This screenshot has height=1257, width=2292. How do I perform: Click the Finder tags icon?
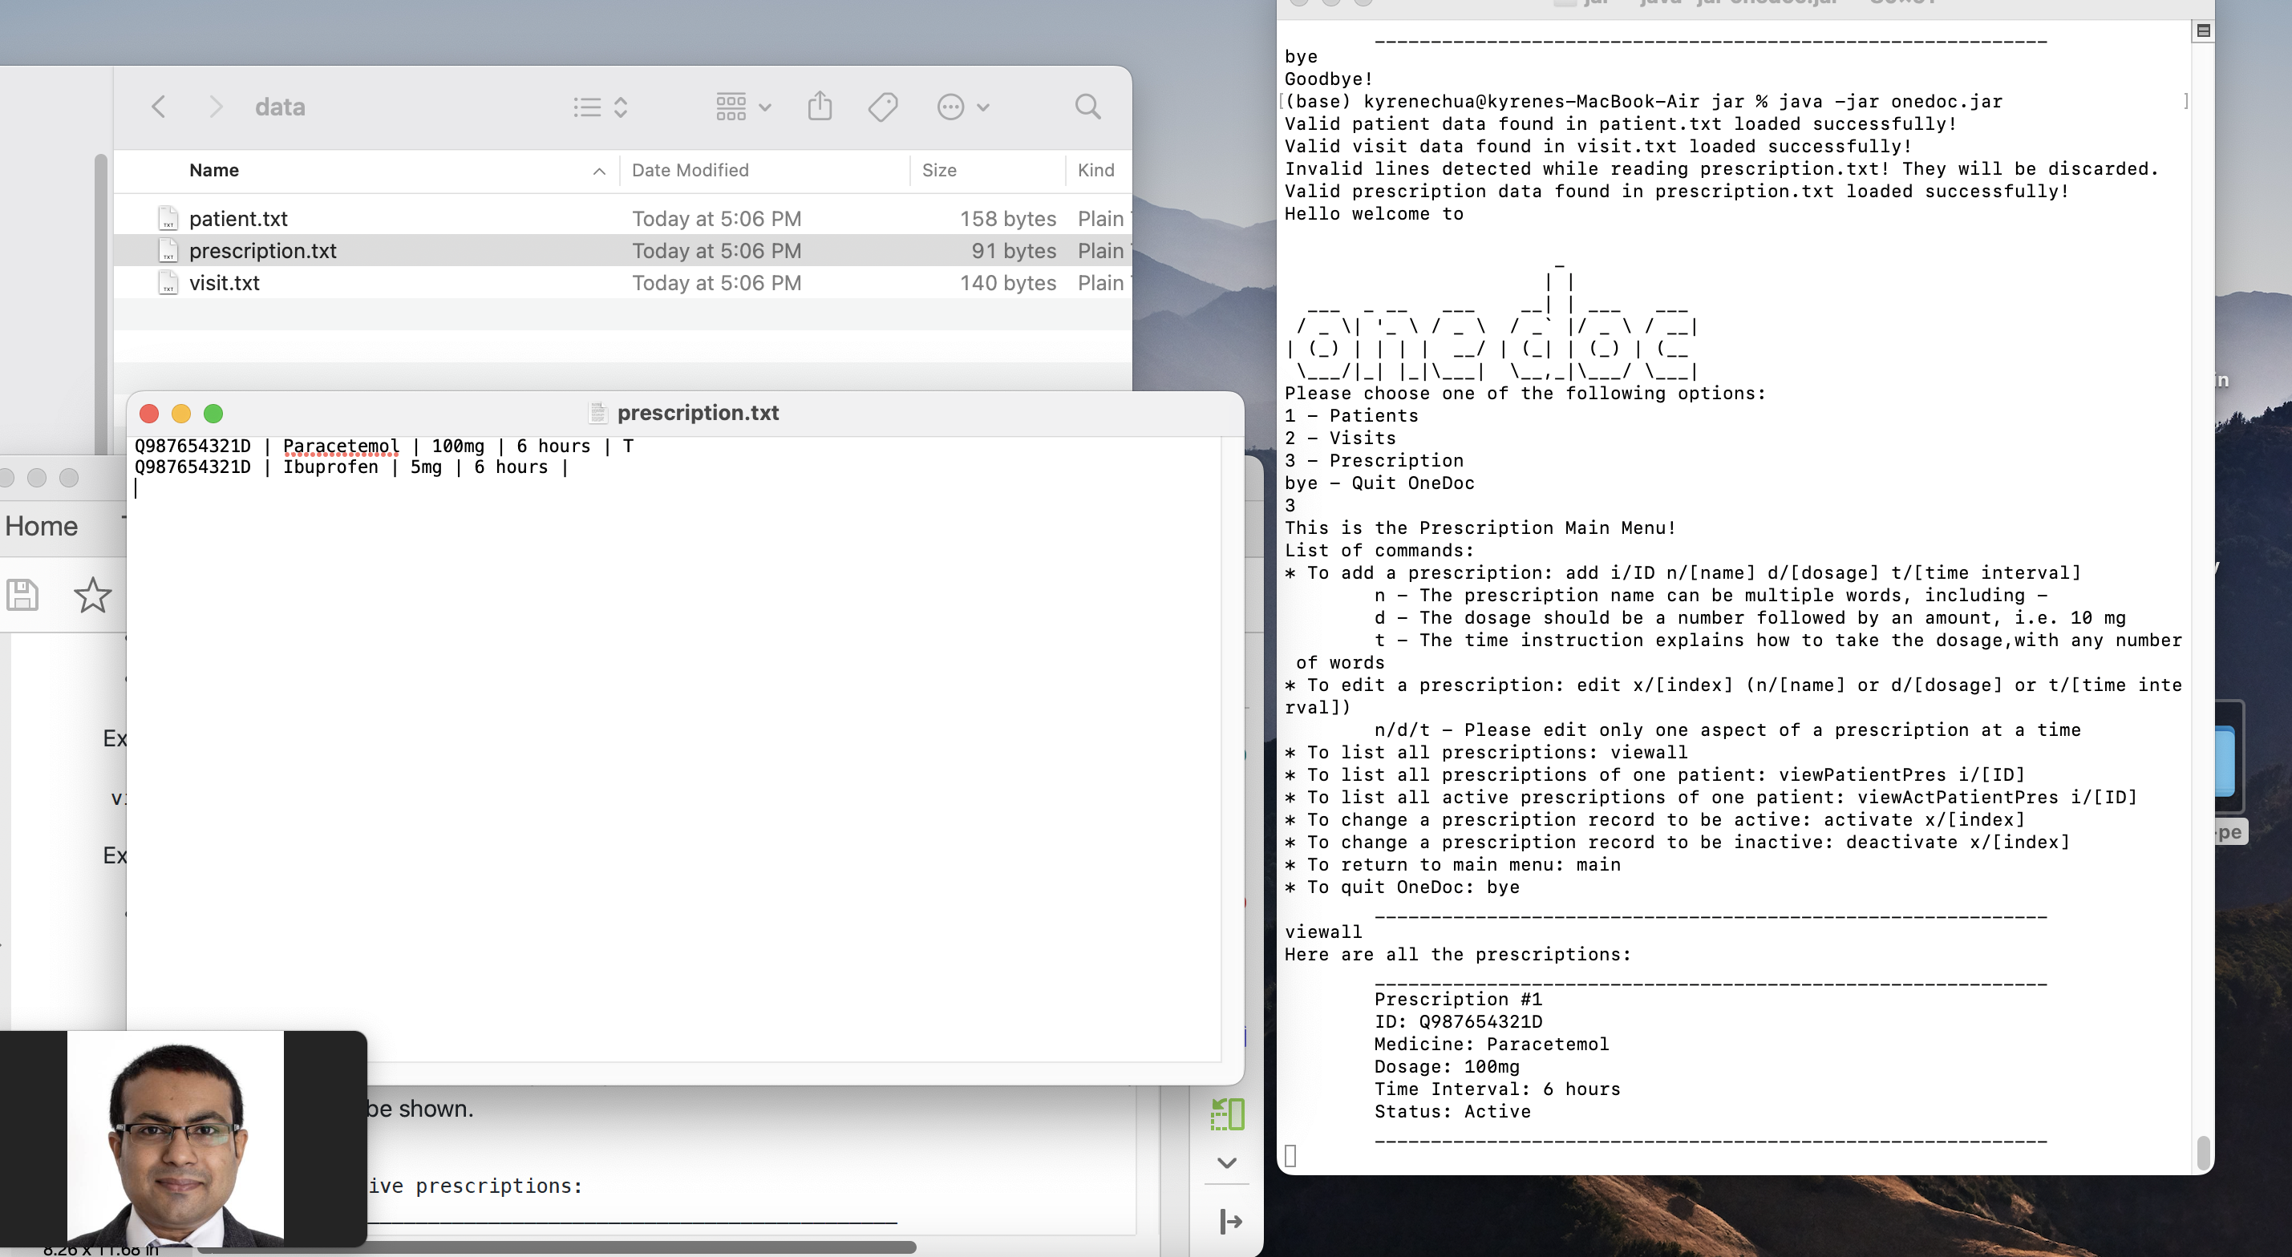point(883,107)
